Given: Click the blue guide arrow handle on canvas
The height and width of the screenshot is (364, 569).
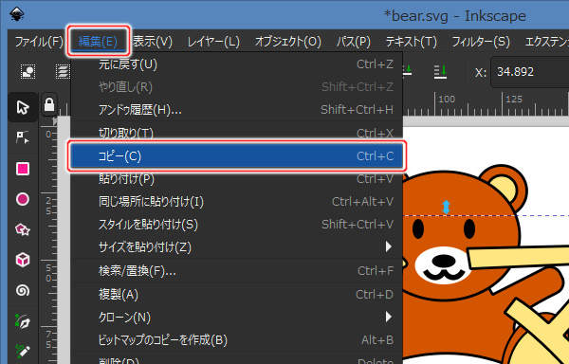Looking at the screenshot, I should coord(446,207).
